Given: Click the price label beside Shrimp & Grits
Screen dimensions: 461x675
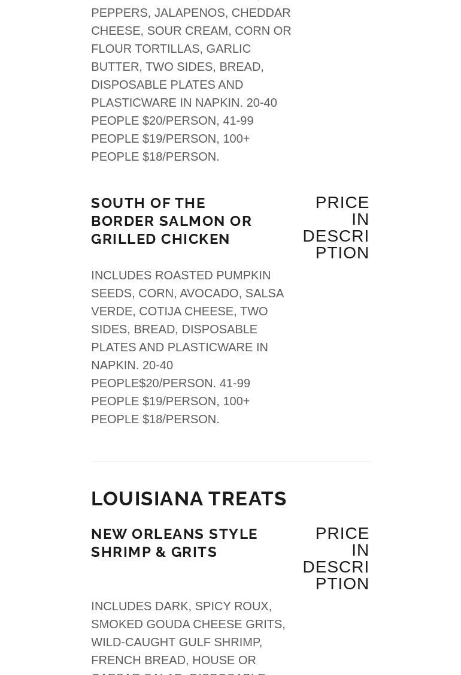Looking at the screenshot, I should tap(336, 559).
